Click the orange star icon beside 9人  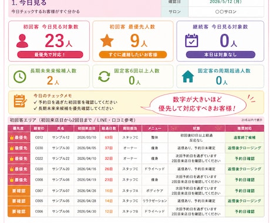coord(107,40)
